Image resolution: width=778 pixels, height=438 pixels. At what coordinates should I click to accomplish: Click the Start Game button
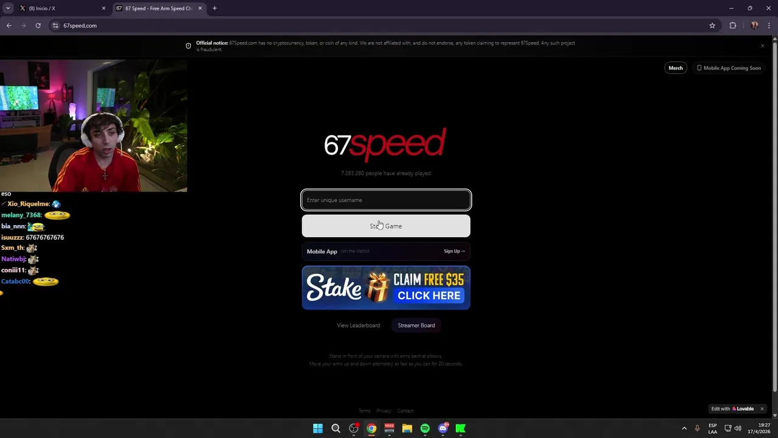[x=386, y=226]
